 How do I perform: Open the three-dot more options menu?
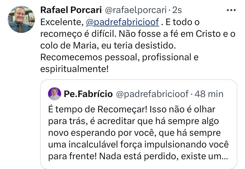tap(231, 10)
